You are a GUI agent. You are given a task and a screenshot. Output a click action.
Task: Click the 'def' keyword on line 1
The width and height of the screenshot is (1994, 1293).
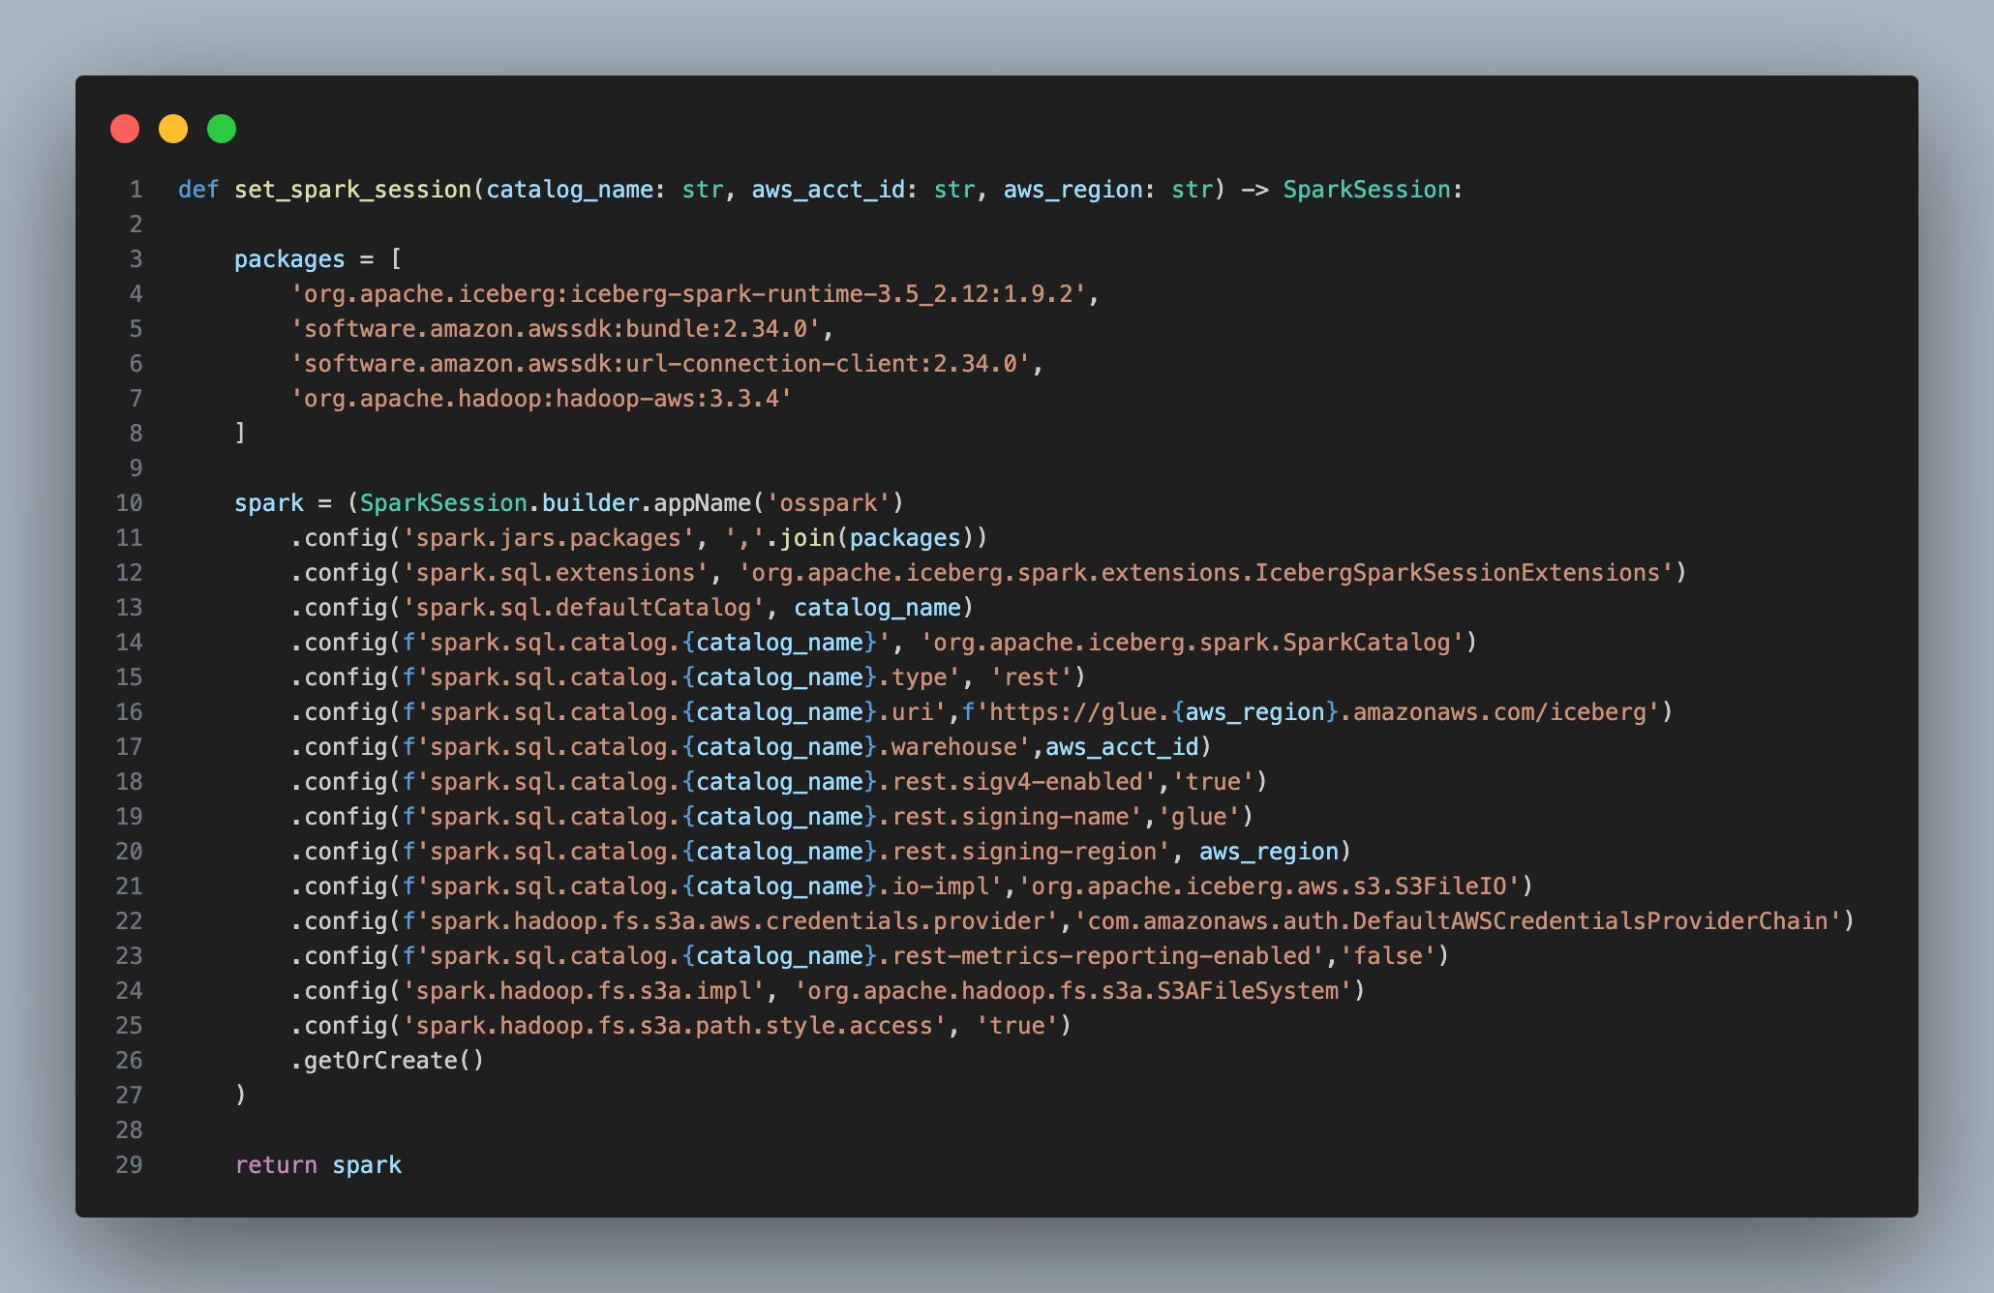(198, 190)
